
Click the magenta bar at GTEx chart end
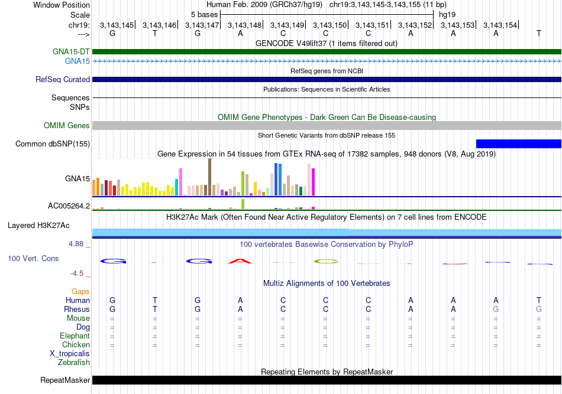(x=314, y=182)
